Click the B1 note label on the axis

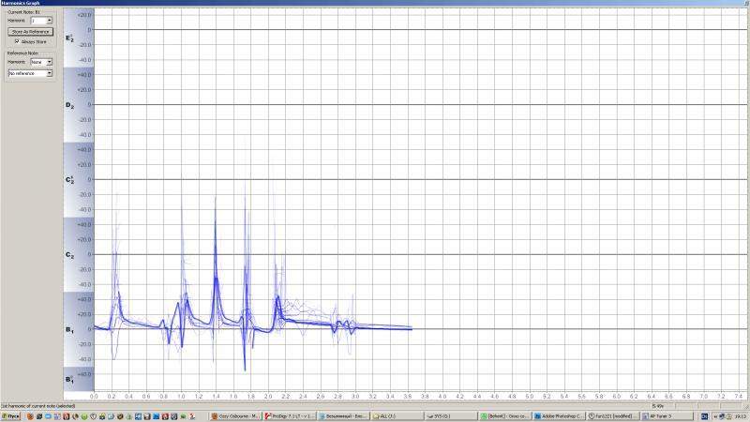69,330
